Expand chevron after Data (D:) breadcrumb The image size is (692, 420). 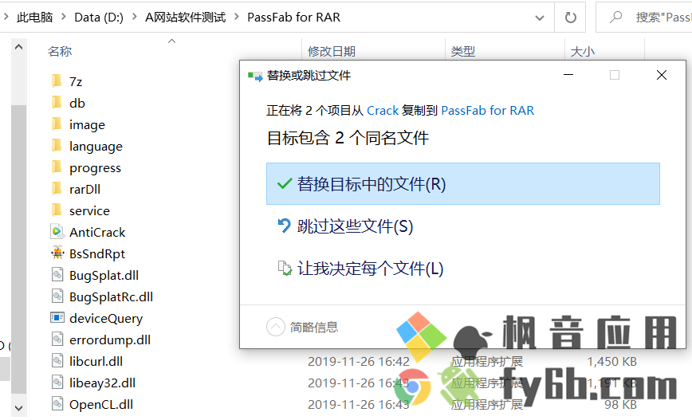tap(135, 18)
